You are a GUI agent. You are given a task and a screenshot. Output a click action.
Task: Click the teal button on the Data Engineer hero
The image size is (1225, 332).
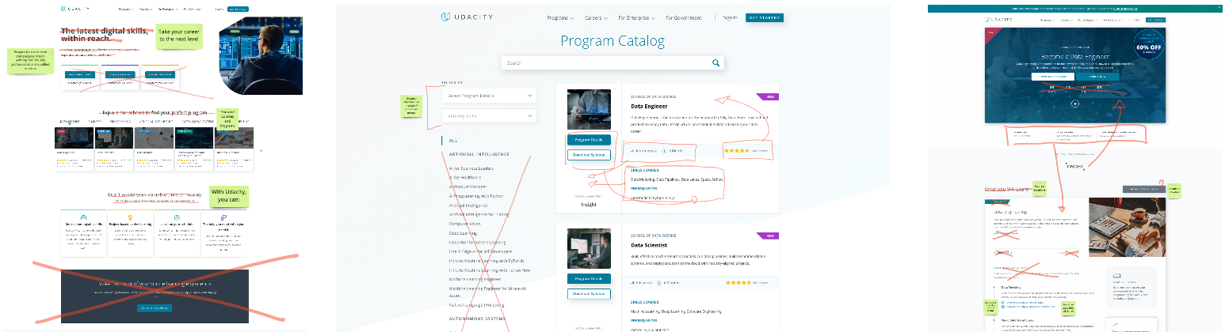click(1097, 77)
